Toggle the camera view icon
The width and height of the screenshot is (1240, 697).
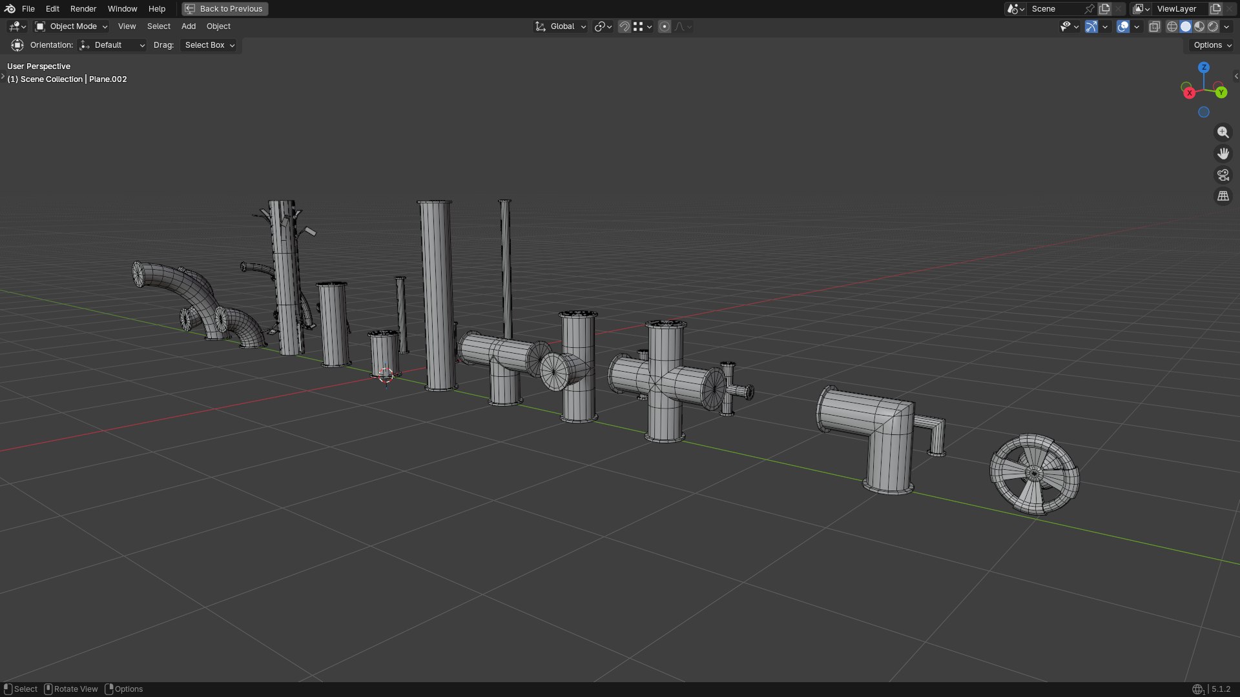pyautogui.click(x=1223, y=175)
